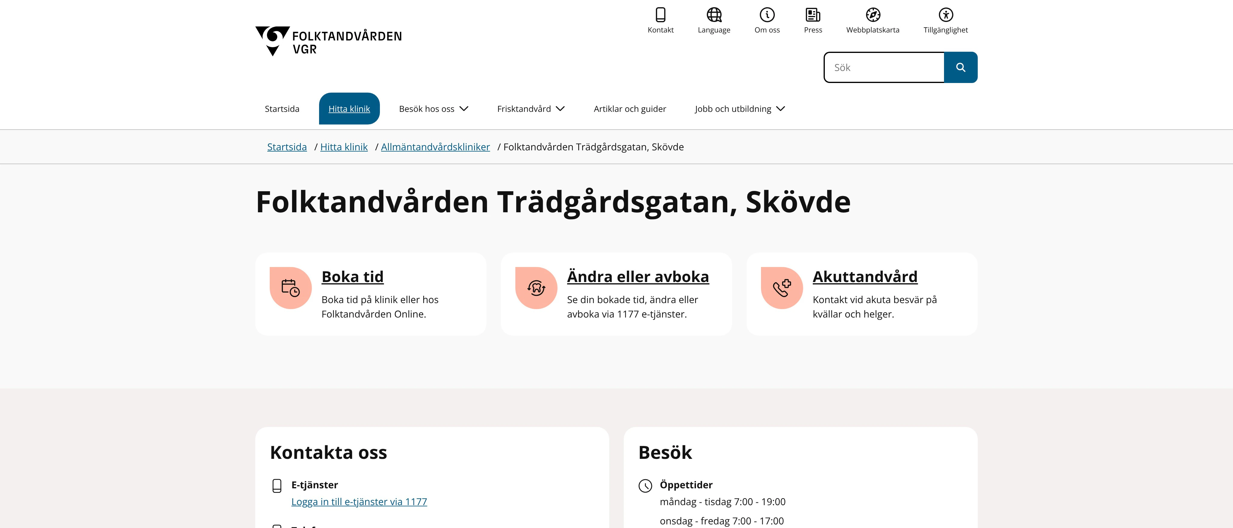Click the search magnifier button
The image size is (1233, 528).
pos(961,67)
